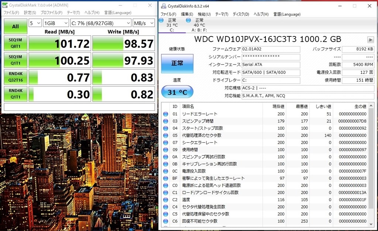The image size is (378, 231).
Task: Click status icon for ID 05 代替処理済のセクタ数
Action: click(166, 136)
